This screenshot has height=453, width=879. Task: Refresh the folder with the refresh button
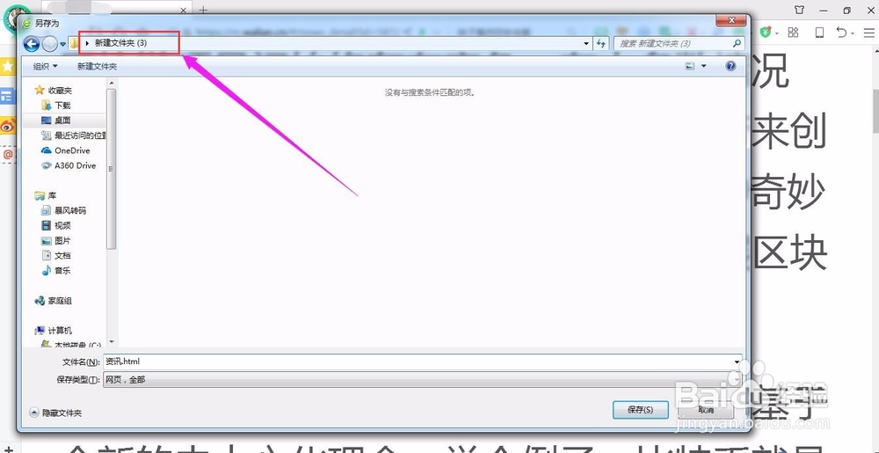pos(601,43)
